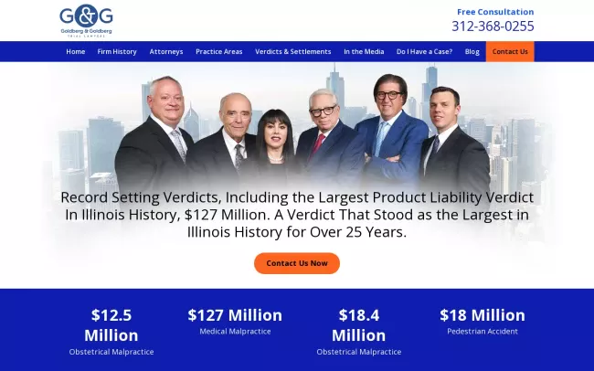Navigate to the Blog
594x371 pixels.
point(472,51)
